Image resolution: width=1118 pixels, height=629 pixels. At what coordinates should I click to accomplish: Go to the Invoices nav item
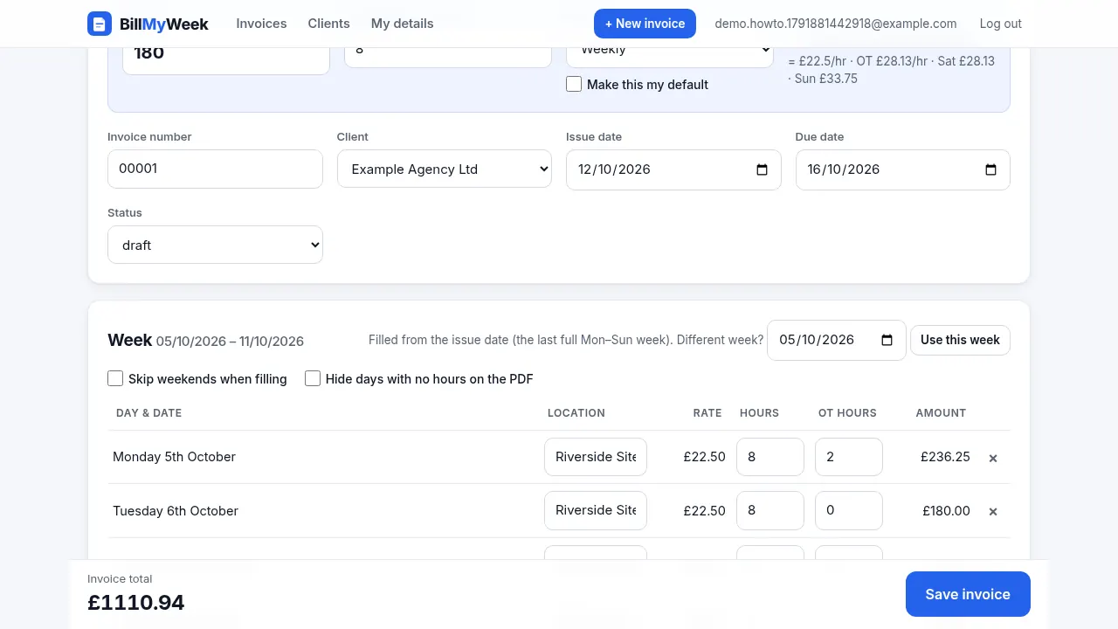pos(261,24)
